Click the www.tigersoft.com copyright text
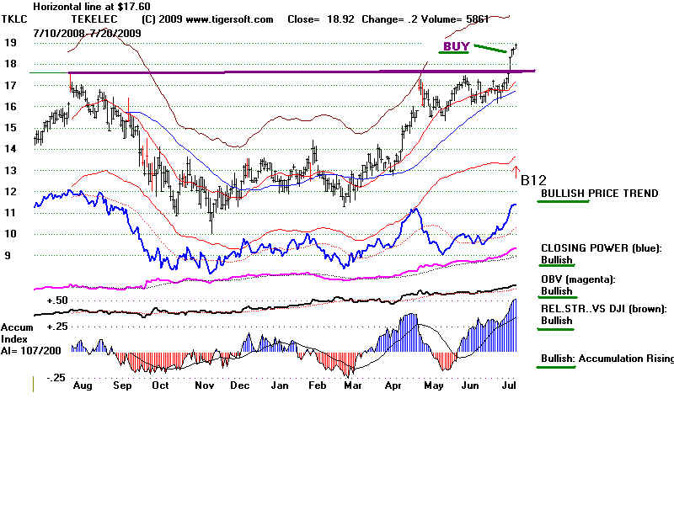 (x=207, y=19)
